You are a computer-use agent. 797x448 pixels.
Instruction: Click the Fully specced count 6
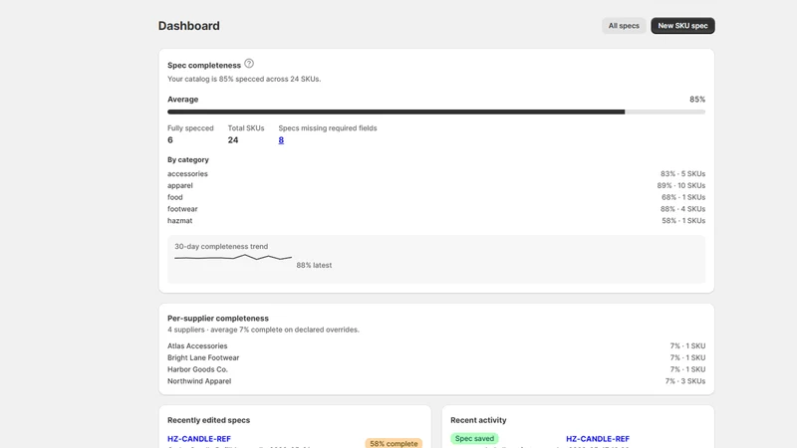click(170, 140)
